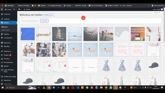165x93 pixels.
Task: Open the Opera browser from the taskbar
Action: coord(73,88)
